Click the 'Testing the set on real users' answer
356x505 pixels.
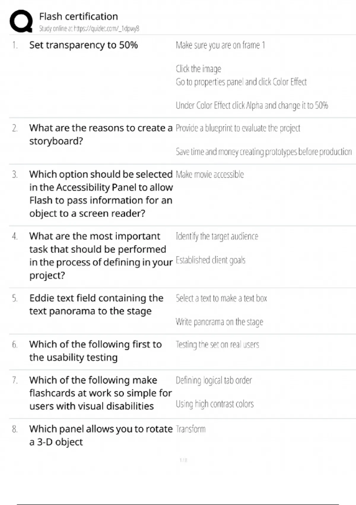pos(217,345)
